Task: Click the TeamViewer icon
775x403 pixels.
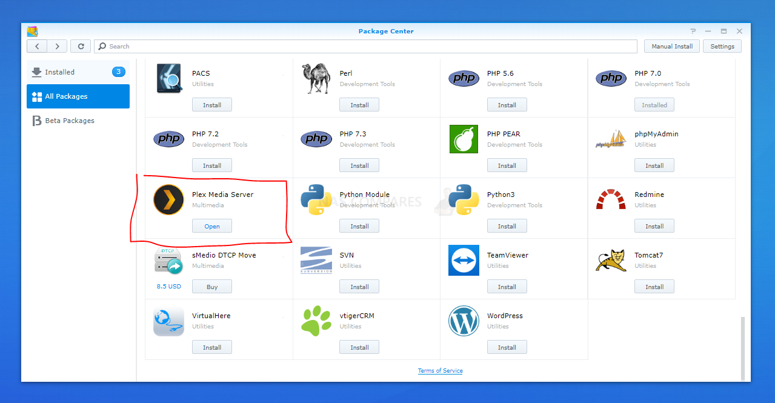Action: point(464,260)
